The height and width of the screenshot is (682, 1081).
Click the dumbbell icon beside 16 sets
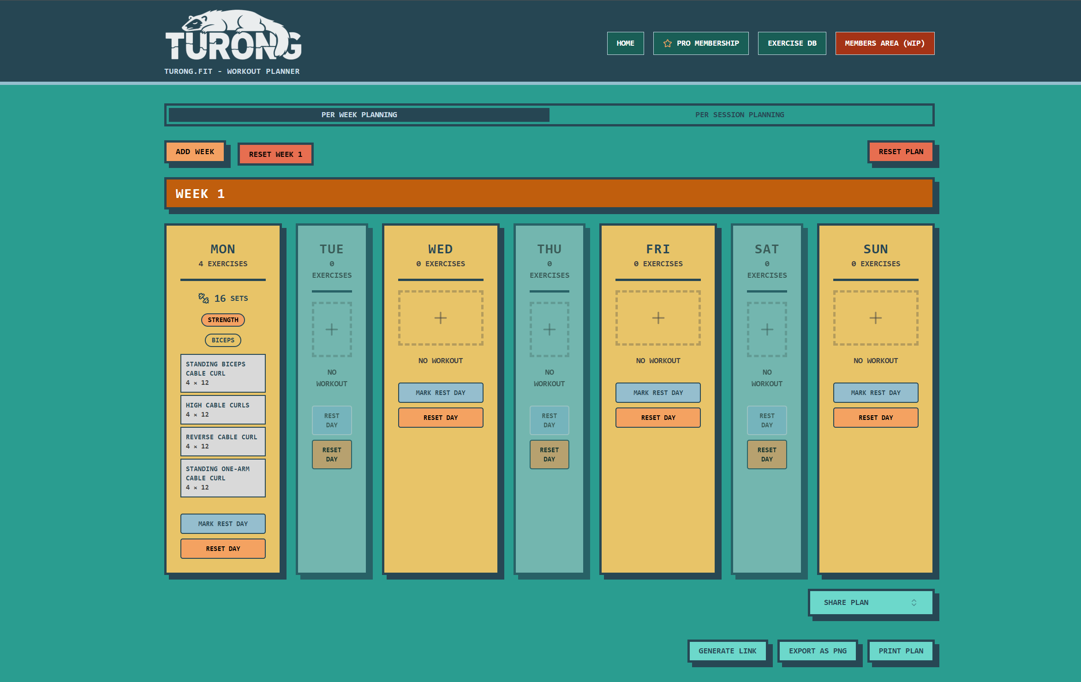(x=203, y=298)
